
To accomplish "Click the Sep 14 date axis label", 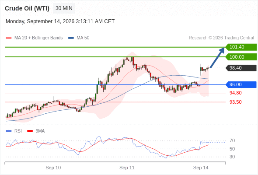I will coord(201,168).
